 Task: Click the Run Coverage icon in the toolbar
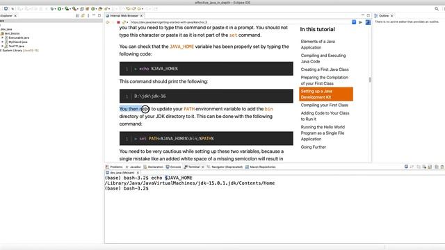tap(67, 9)
